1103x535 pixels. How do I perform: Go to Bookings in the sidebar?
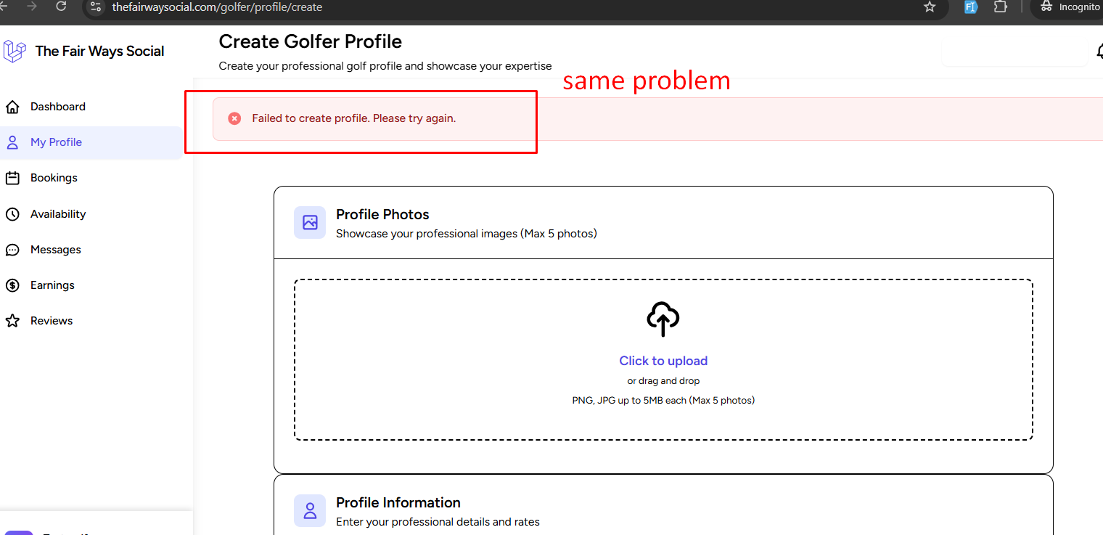click(54, 178)
